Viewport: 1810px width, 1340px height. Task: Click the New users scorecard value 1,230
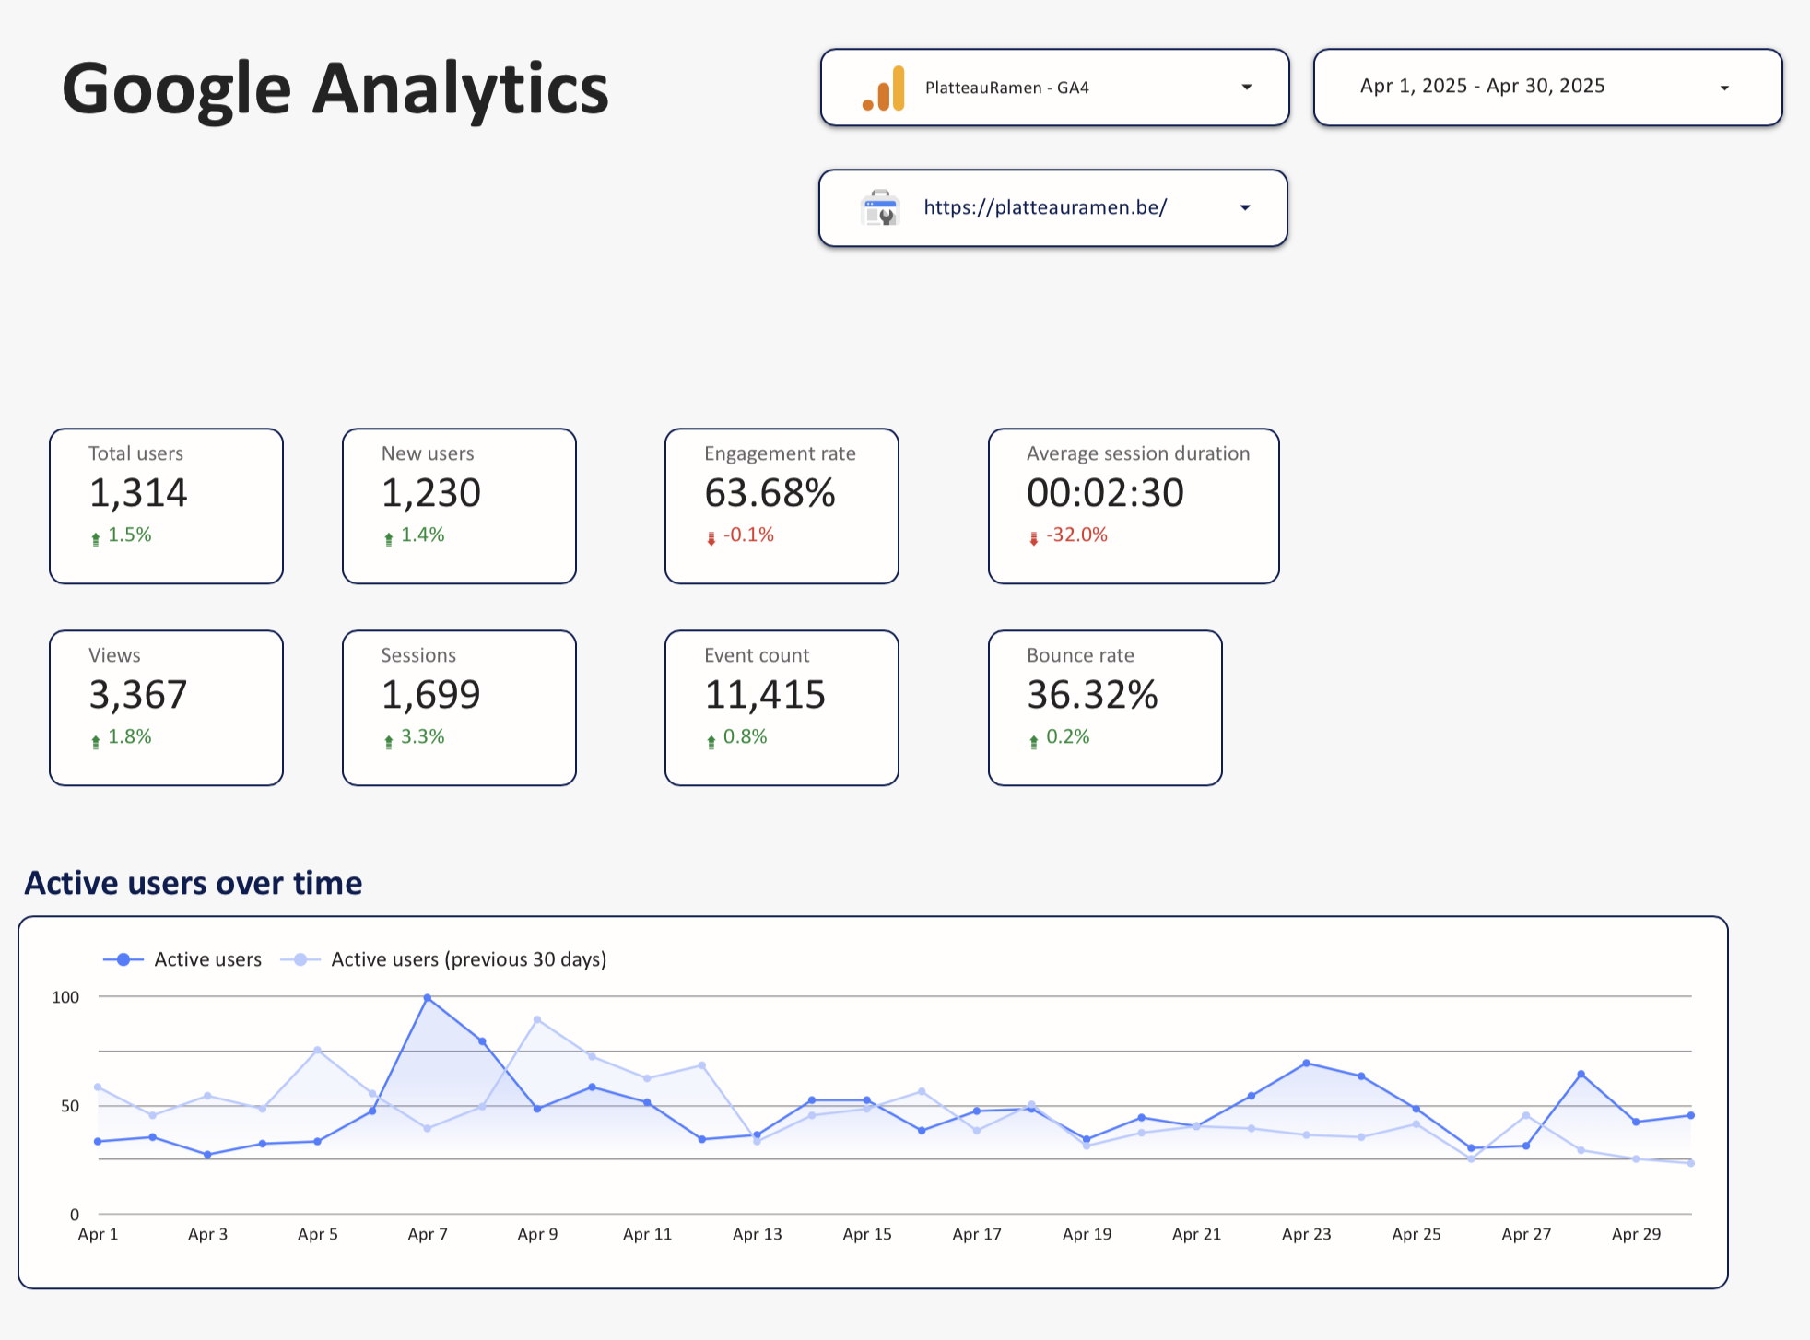tap(431, 493)
